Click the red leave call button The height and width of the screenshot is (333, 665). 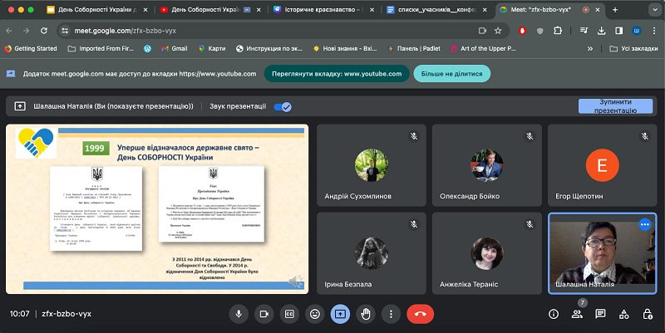coord(421,314)
